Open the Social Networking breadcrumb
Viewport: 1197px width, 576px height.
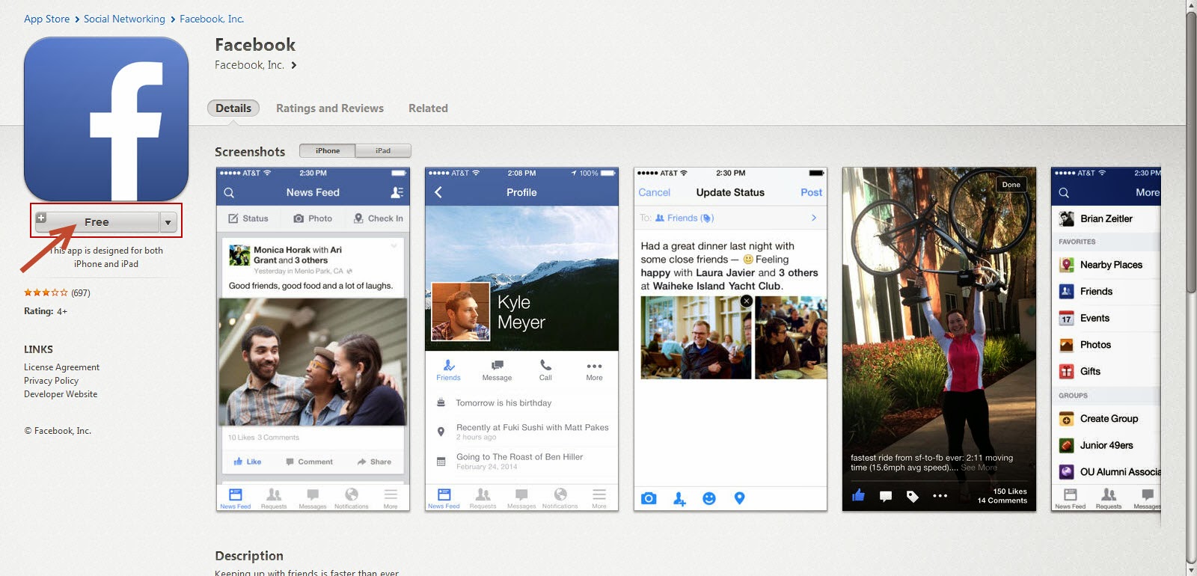coord(124,19)
